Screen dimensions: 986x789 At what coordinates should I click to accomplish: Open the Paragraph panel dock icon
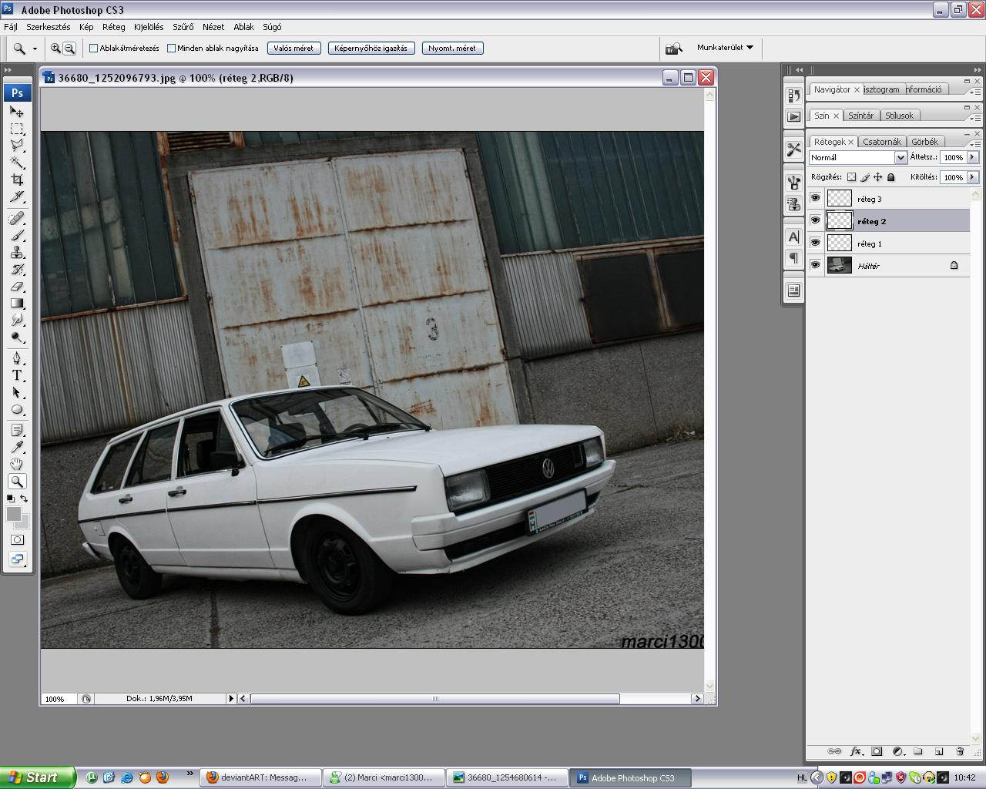[793, 258]
